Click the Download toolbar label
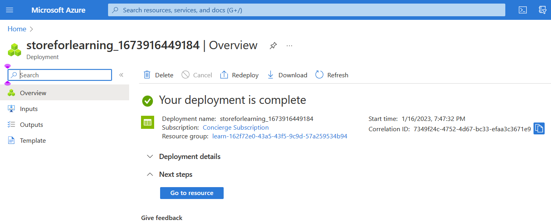The height and width of the screenshot is (222, 551). pyautogui.click(x=293, y=75)
